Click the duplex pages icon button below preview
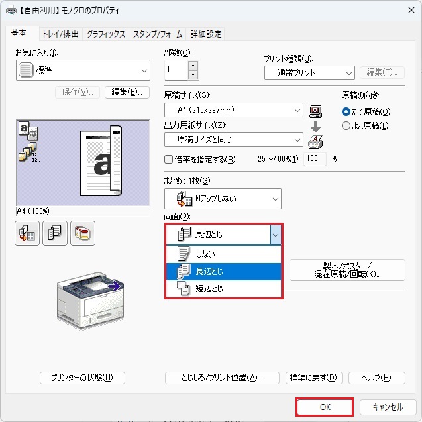 (x=55, y=233)
